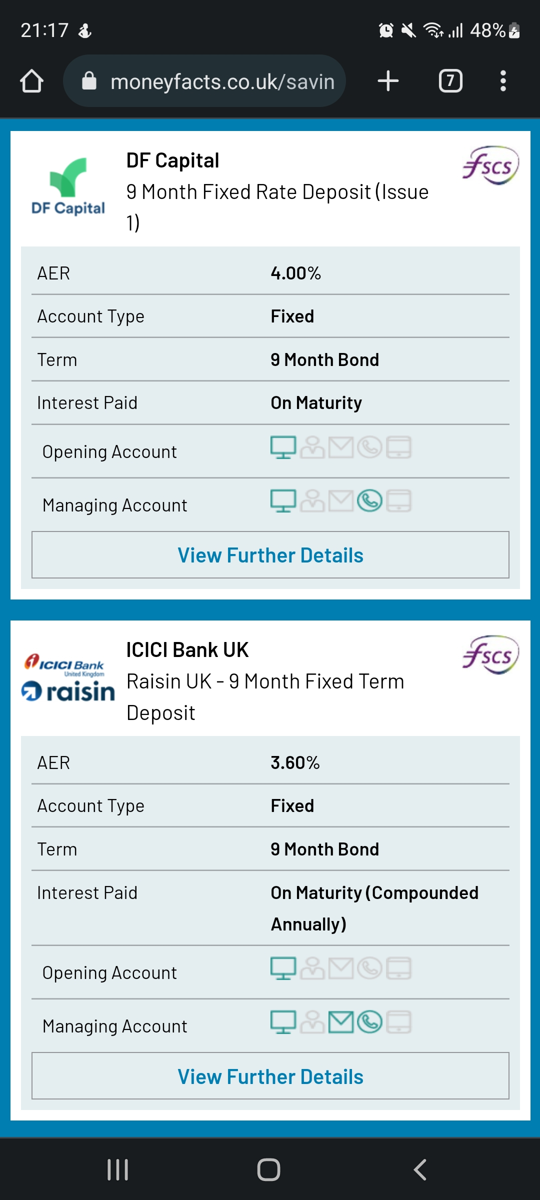Tap the browser home icon
Image resolution: width=540 pixels, height=1200 pixels.
point(31,81)
